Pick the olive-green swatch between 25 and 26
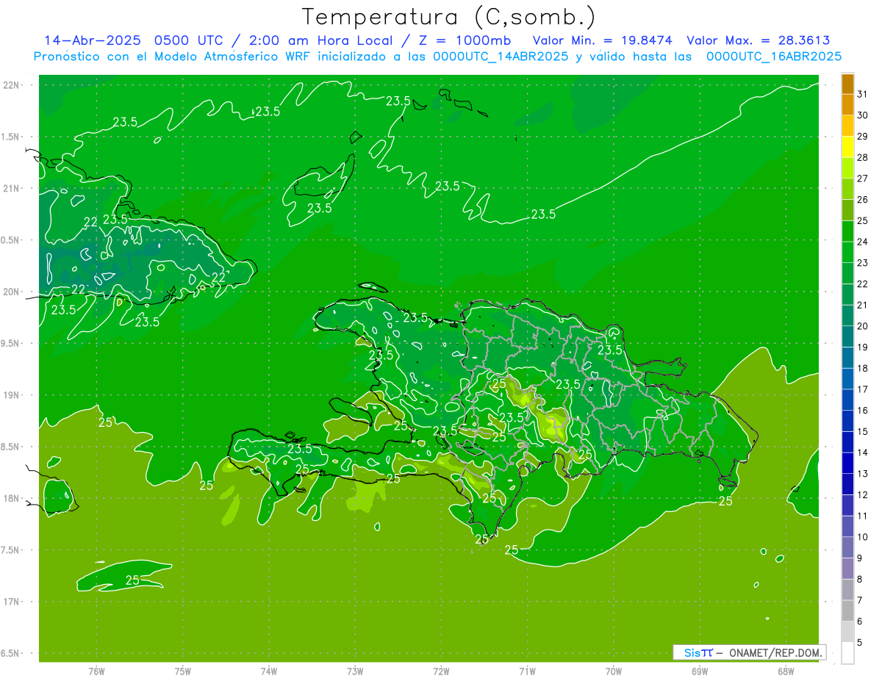Screen dimensions: 882x681 [x=847, y=210]
